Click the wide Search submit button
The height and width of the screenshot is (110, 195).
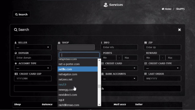pyautogui.click(x=97, y=89)
